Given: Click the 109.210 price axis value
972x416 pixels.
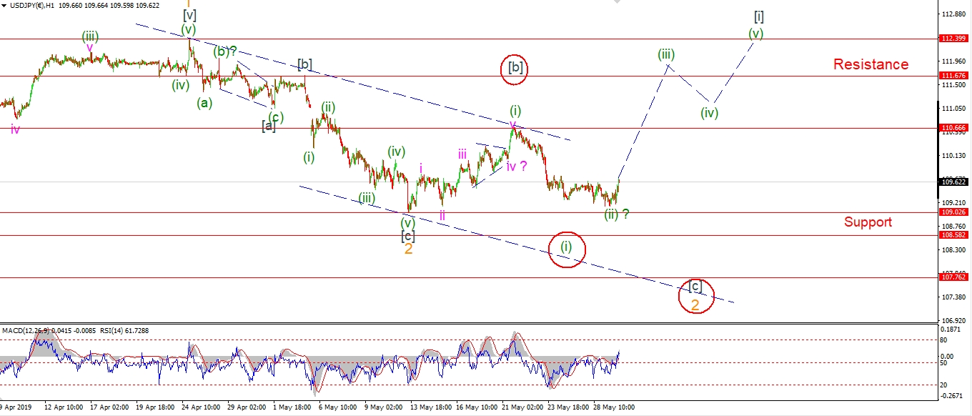Looking at the screenshot, I should 956,202.
